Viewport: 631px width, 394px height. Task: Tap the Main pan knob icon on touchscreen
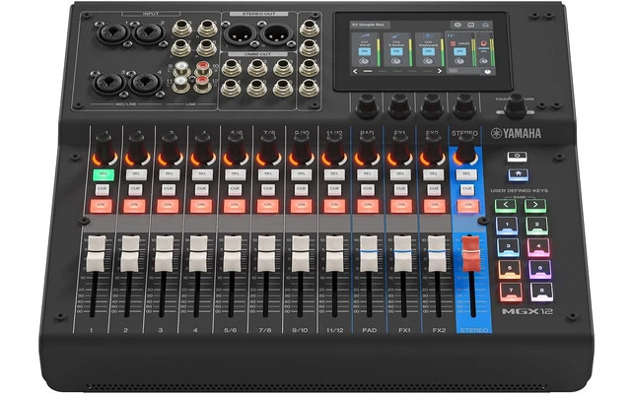[x=459, y=61]
